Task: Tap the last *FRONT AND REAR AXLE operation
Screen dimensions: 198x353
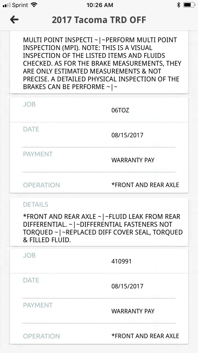Action: (x=145, y=336)
